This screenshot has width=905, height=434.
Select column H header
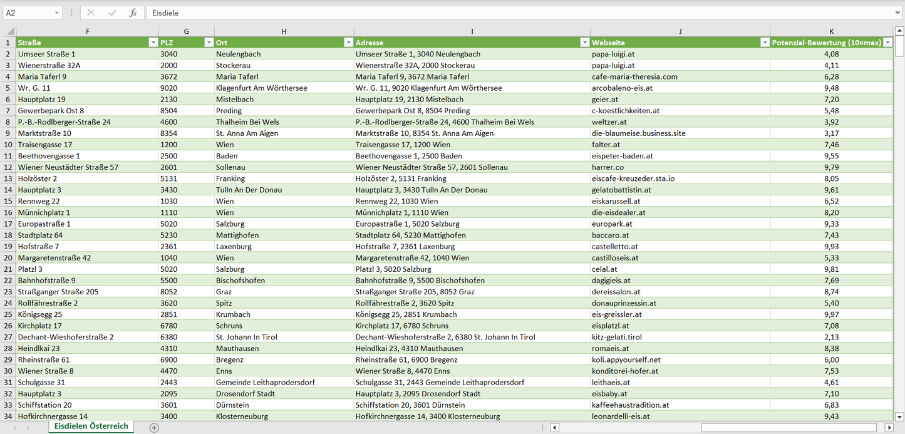coord(284,31)
